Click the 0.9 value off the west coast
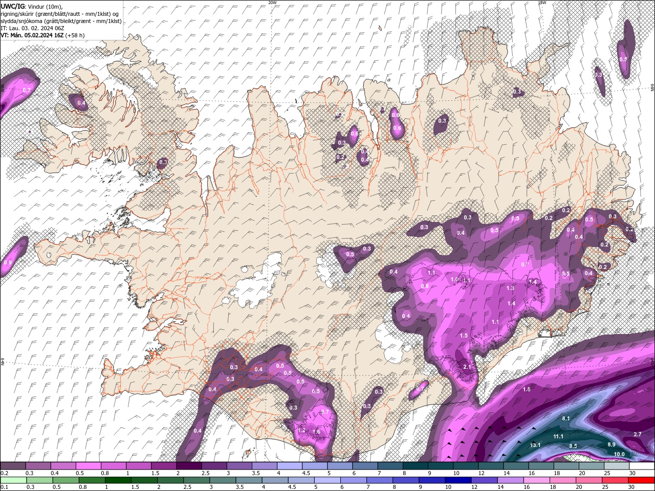This screenshot has width=655, height=491. point(8,262)
